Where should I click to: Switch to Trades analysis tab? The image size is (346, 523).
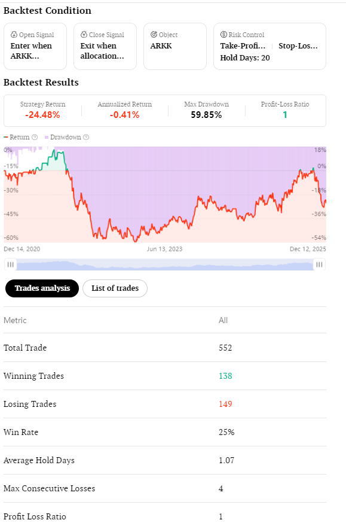42,288
